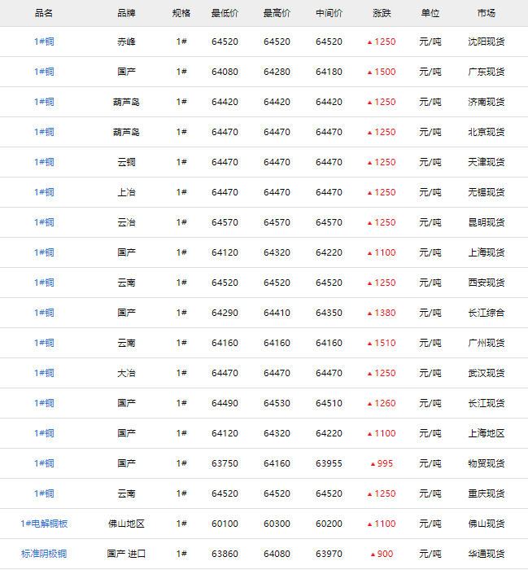528x570 pixels.
Task: Click the rise arrow beside 900 value
Action: pyautogui.click(x=373, y=555)
